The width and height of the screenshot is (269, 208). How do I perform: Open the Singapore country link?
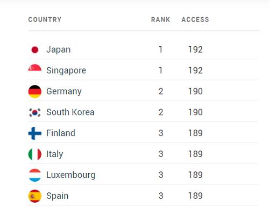[66, 70]
